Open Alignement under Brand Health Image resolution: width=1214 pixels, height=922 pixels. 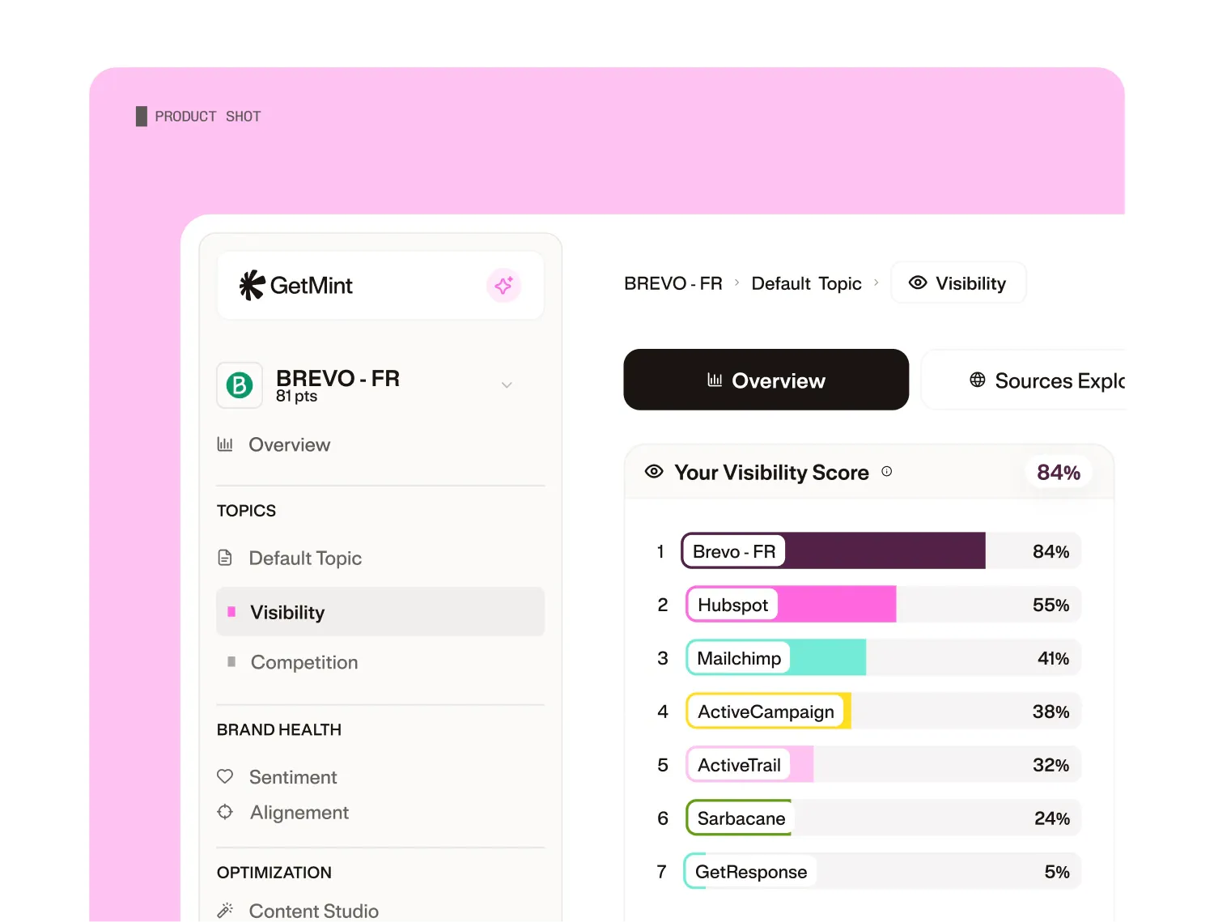(x=299, y=813)
